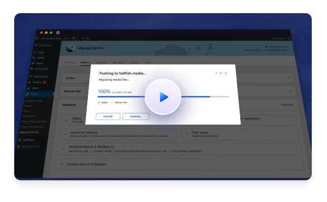Expand the Action panel chevron
The image size is (327, 202).
click(x=288, y=78)
